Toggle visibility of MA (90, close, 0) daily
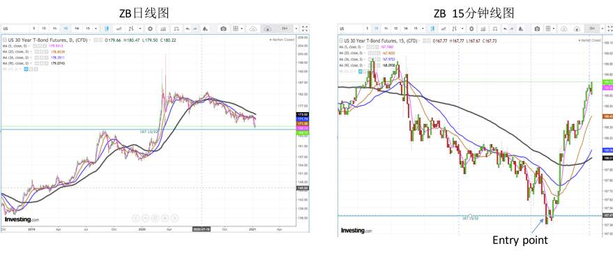The height and width of the screenshot is (255, 613). (36, 63)
